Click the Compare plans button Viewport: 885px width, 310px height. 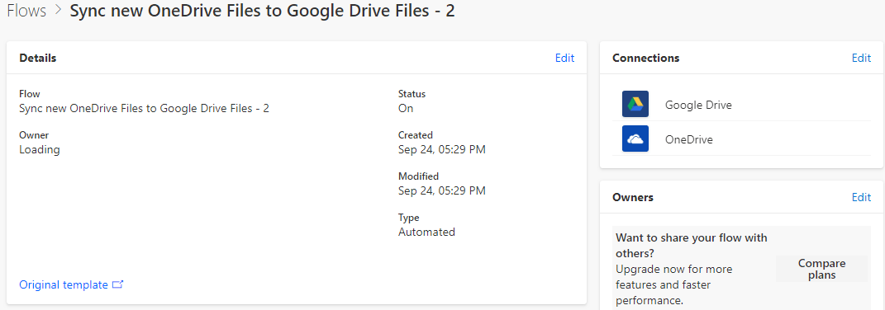(x=821, y=269)
